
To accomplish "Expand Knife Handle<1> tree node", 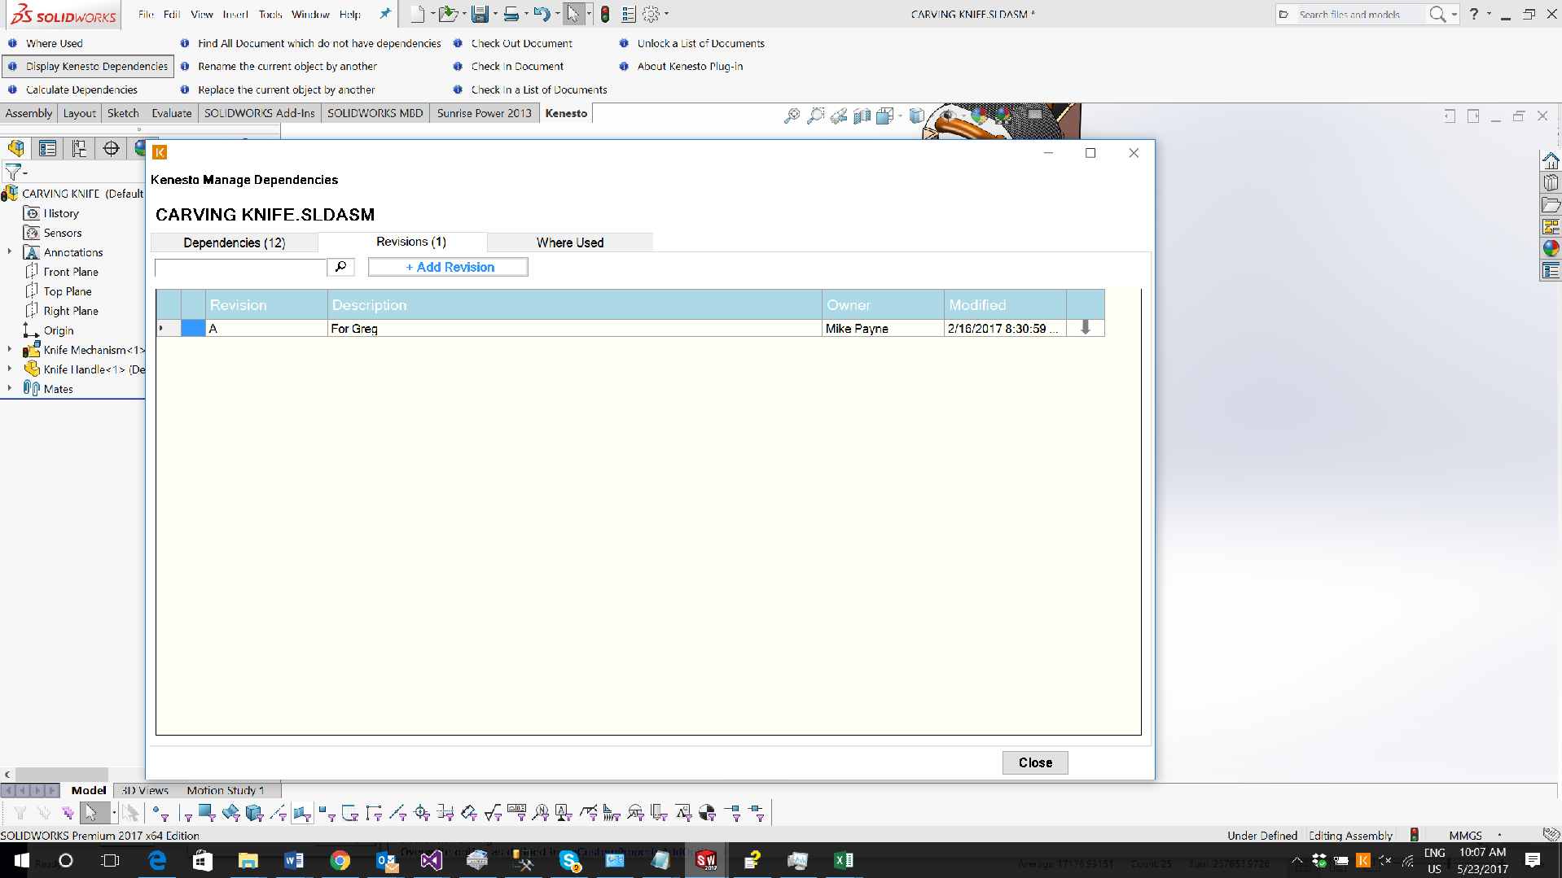I will (x=10, y=369).
